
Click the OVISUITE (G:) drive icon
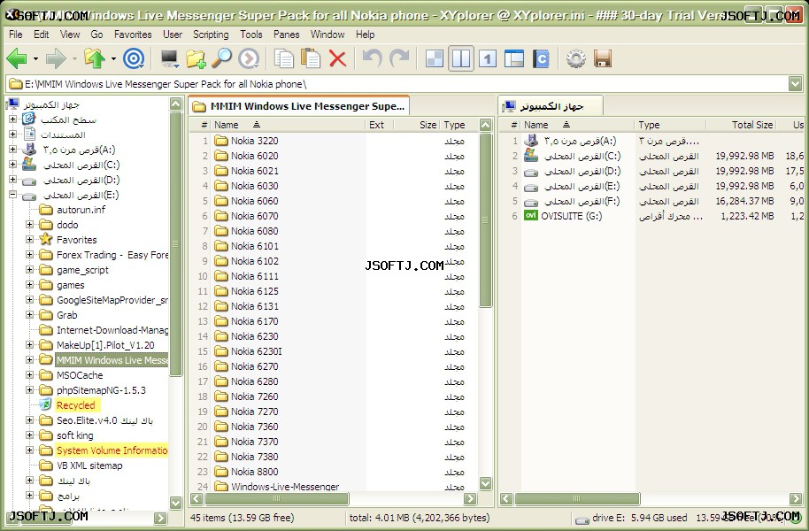[530, 216]
